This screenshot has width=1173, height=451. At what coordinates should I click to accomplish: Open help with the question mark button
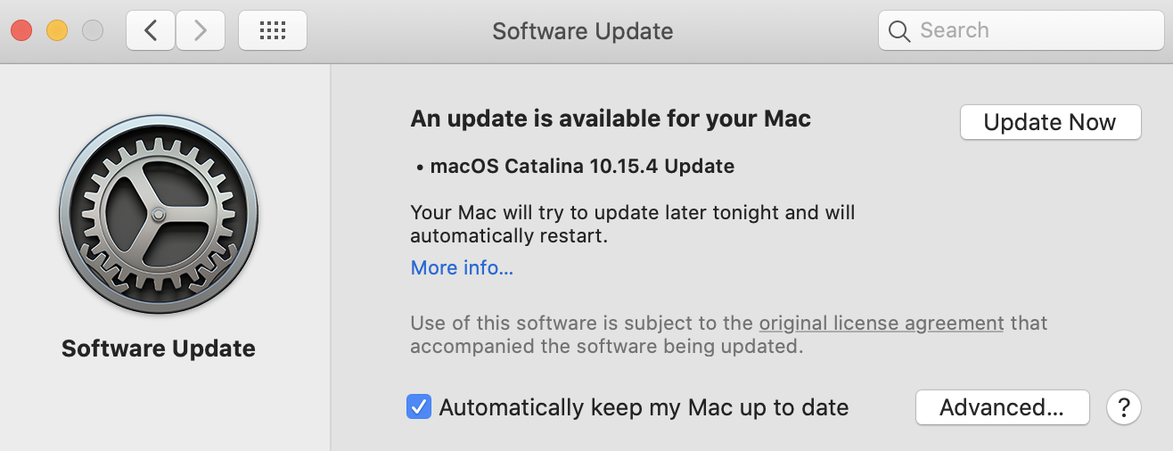[x=1124, y=408]
